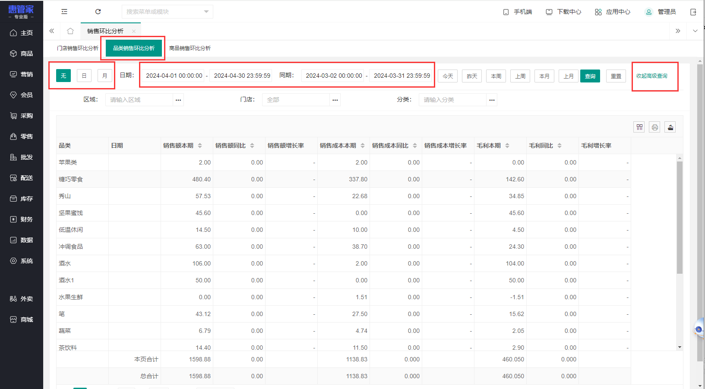This screenshot has width=705, height=389.
Task: Open the 配送 sidebar module
Action: 22,178
